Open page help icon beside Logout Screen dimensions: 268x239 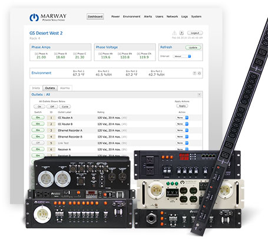(181, 33)
